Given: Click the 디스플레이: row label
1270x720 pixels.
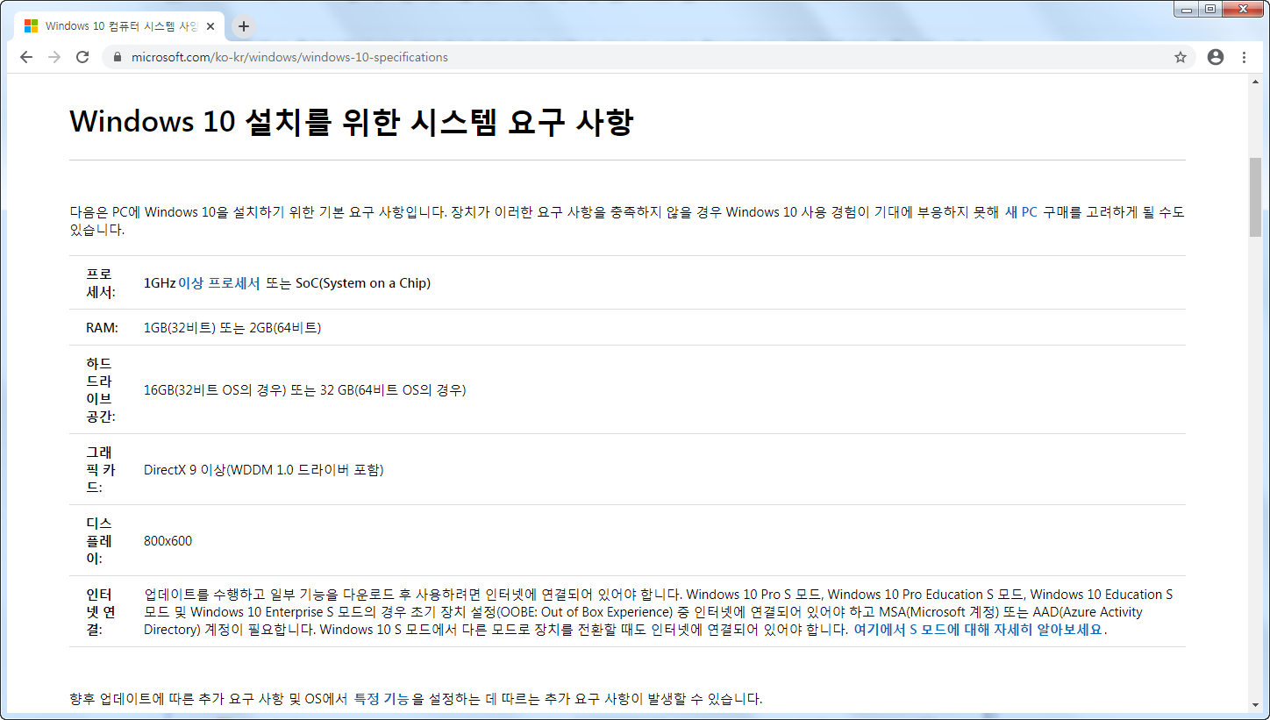Looking at the screenshot, I should pos(99,540).
